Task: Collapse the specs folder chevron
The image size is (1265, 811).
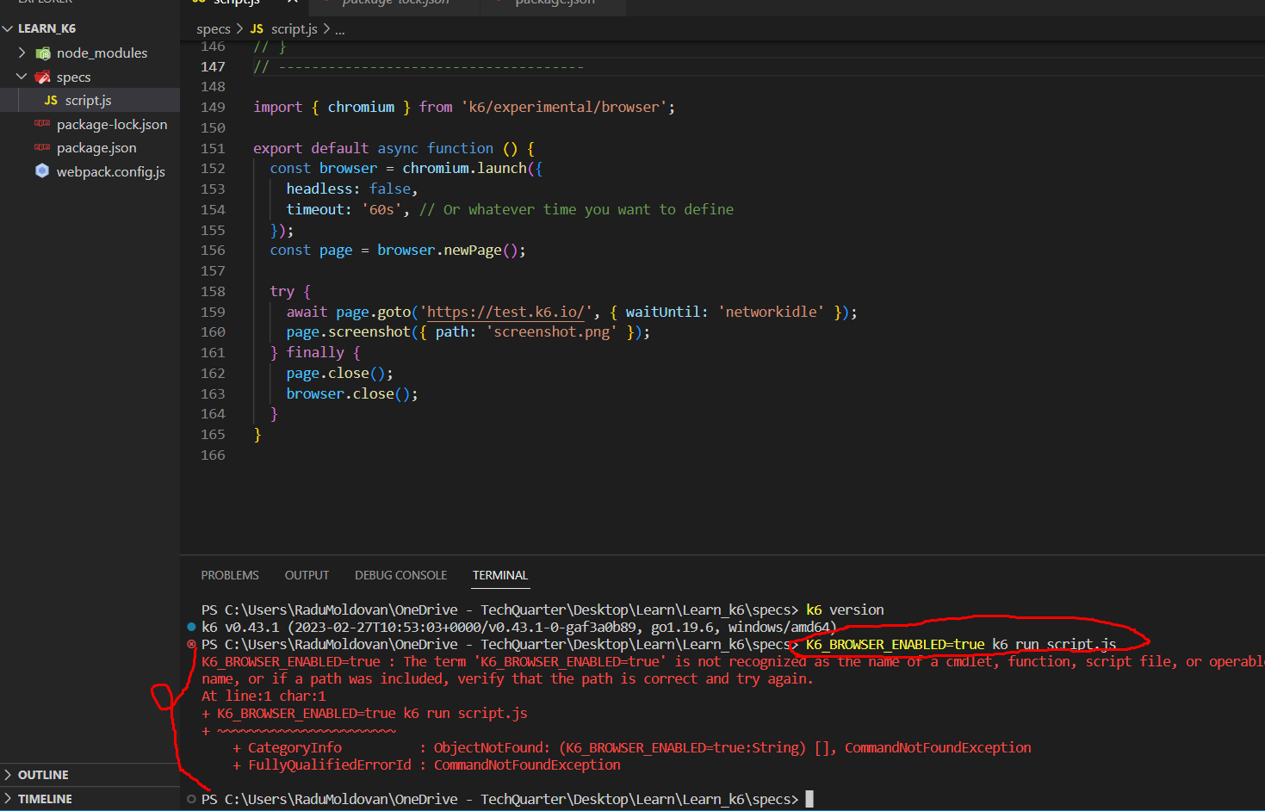Action: 22,77
